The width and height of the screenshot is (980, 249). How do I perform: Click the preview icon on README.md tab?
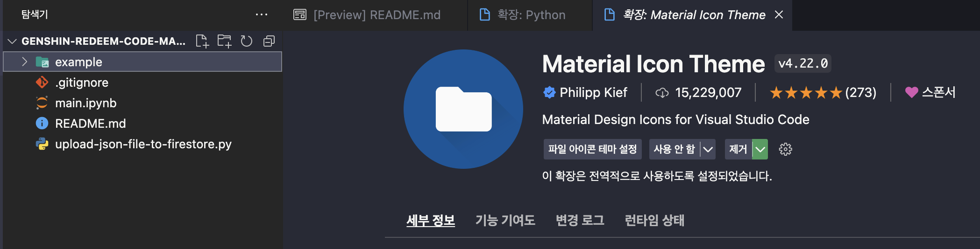point(300,15)
